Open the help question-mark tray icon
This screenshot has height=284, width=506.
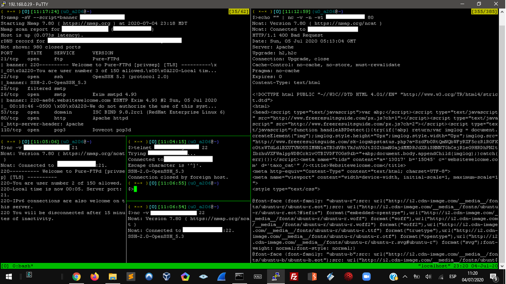393,277
